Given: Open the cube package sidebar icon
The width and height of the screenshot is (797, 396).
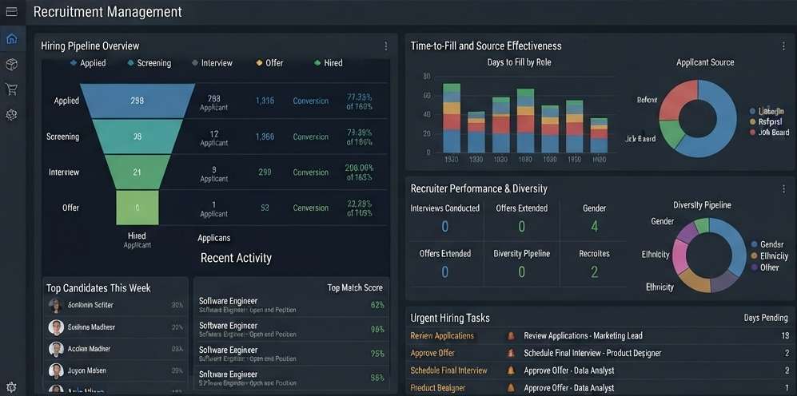Looking at the screenshot, I should tap(12, 64).
